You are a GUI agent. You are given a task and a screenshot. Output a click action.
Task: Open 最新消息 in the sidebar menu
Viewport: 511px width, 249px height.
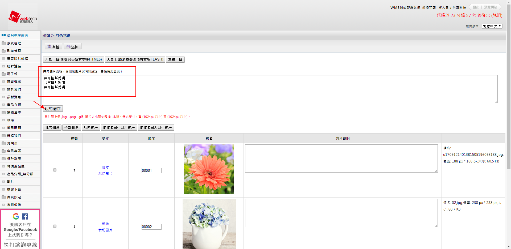click(x=14, y=97)
